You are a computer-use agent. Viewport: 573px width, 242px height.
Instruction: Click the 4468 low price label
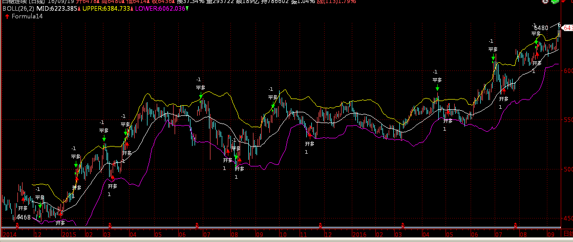24,217
